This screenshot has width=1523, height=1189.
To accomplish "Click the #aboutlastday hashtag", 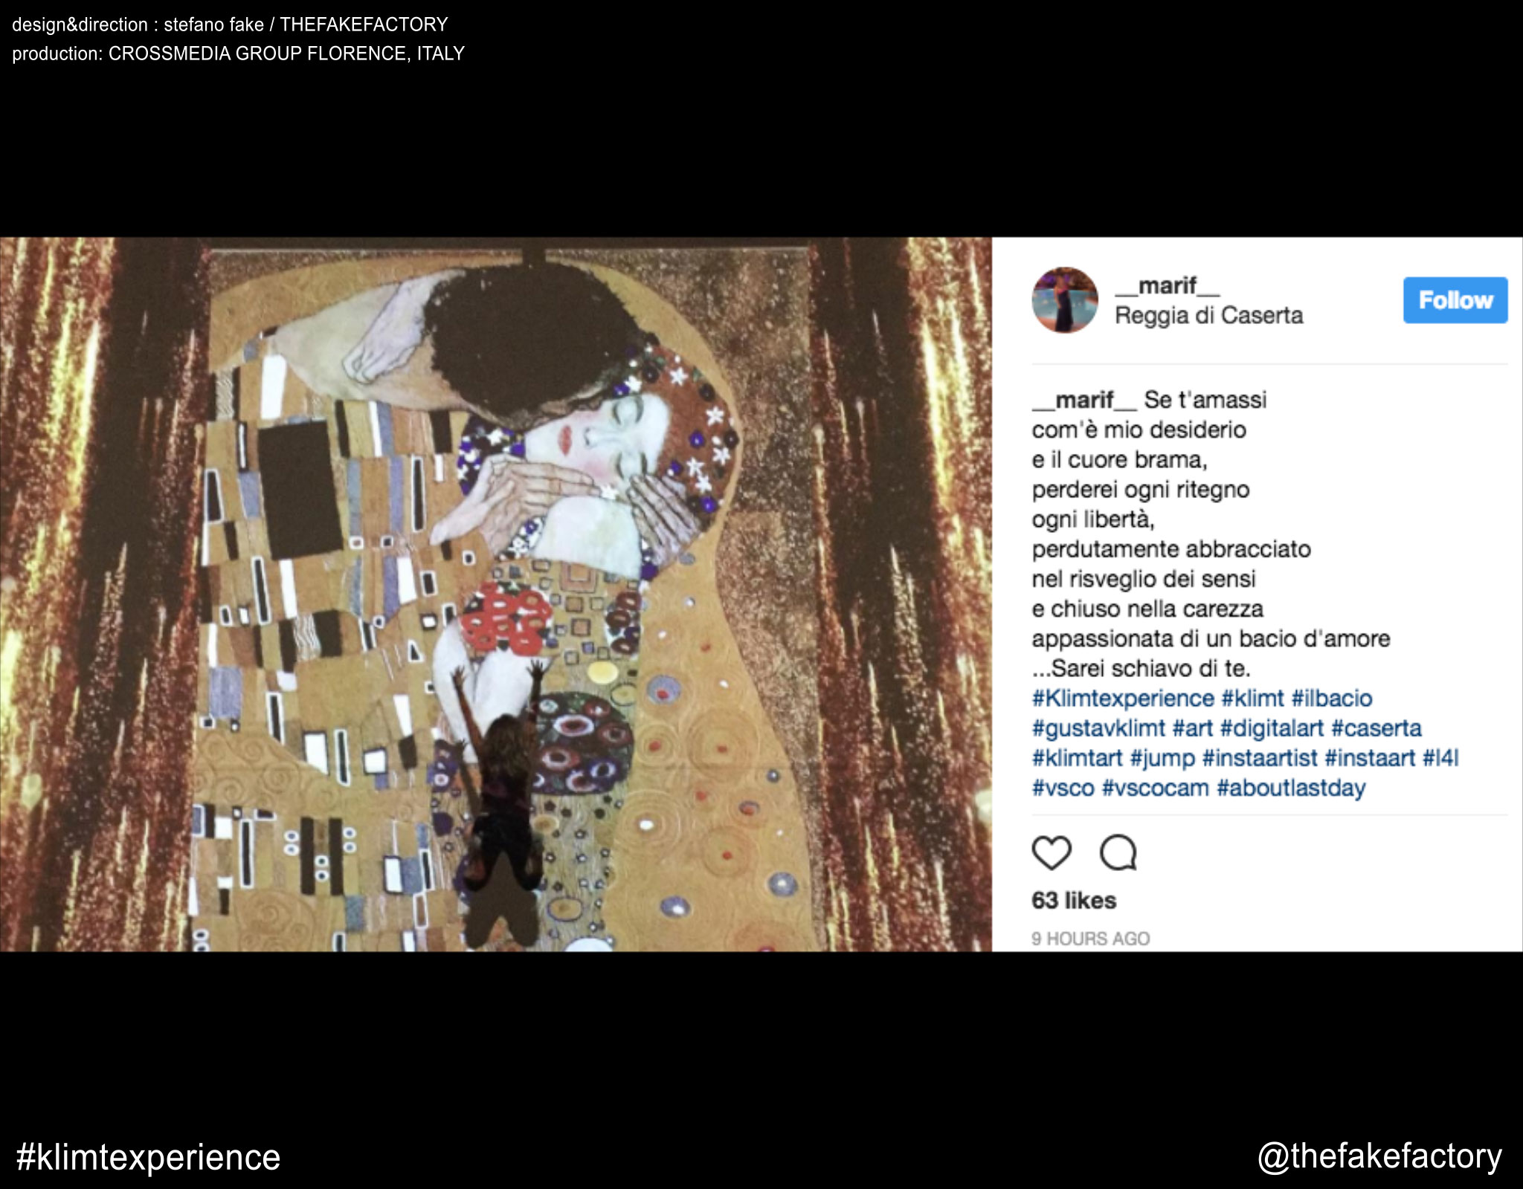I will [x=1291, y=788].
